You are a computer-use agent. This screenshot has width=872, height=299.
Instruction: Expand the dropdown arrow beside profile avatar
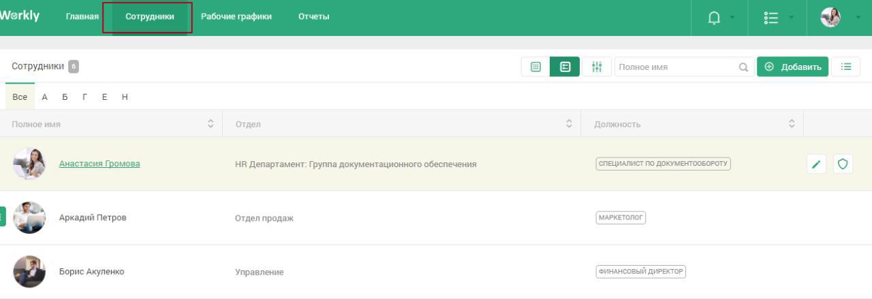point(857,17)
